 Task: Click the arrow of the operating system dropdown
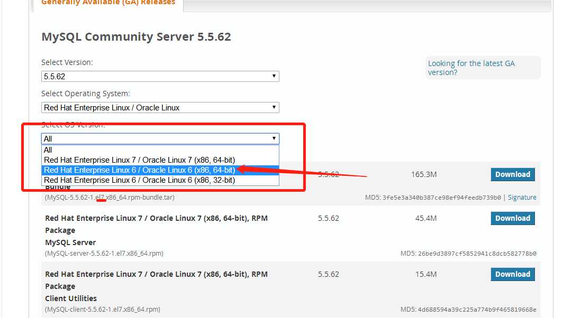click(274, 108)
